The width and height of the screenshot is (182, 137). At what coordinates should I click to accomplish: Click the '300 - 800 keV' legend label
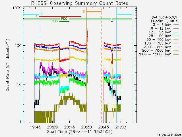[158, 47]
